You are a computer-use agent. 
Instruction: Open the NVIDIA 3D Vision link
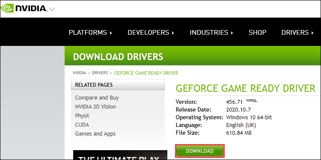pyautogui.click(x=95, y=107)
